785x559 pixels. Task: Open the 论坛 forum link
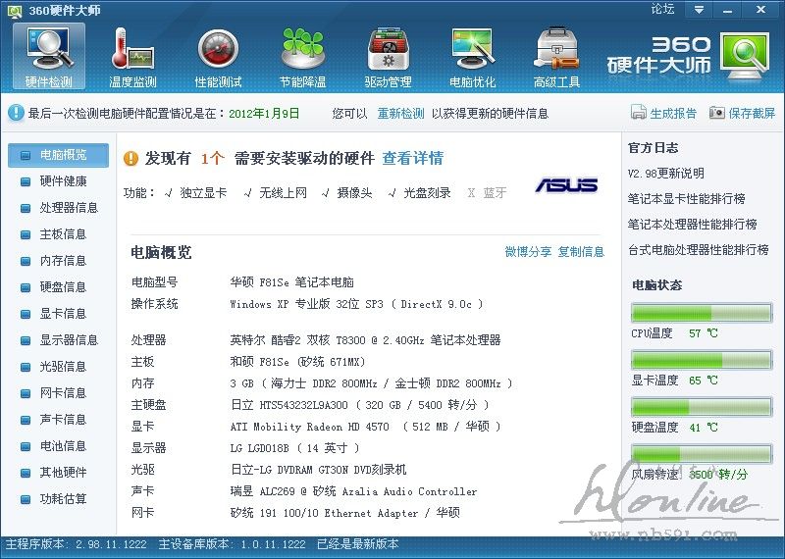pos(662,10)
